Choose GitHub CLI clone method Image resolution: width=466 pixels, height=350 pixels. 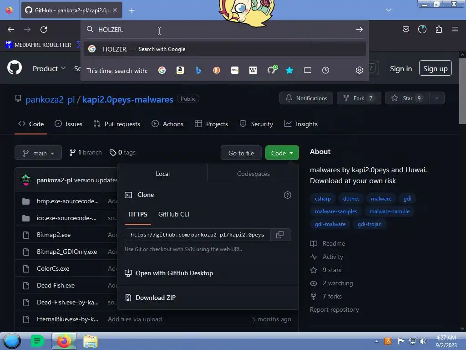(x=173, y=214)
